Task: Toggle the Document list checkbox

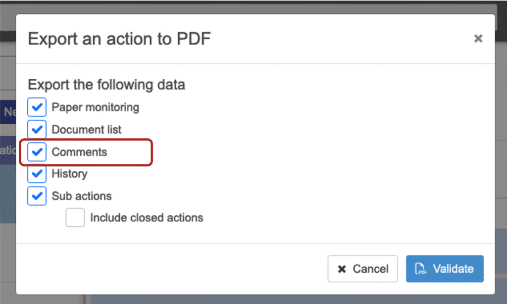Action: point(37,130)
